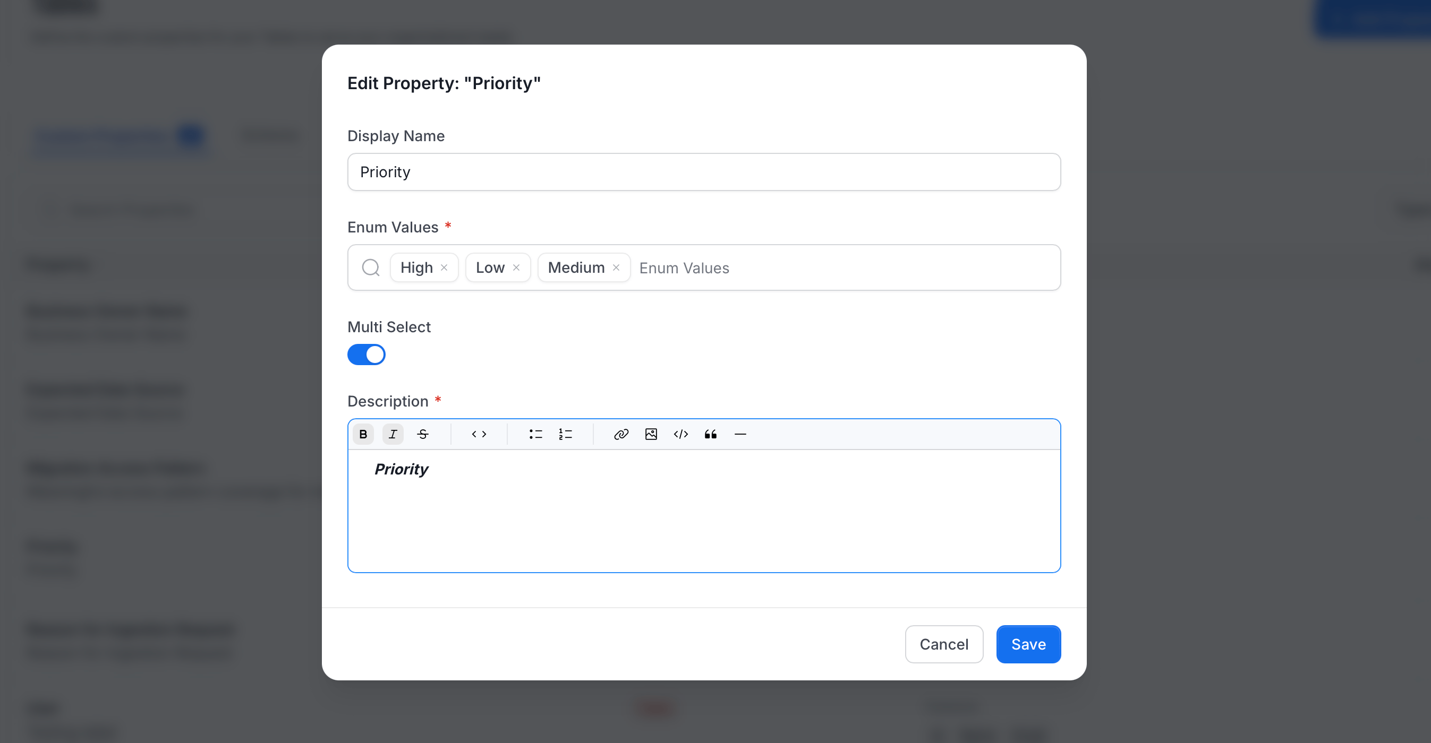Toggle italic formatting in description editor
1431x743 pixels.
point(393,434)
